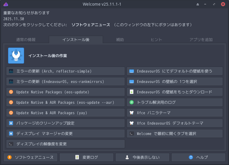Image resolution: width=229 pixels, height=165 pixels.
Task: Click the bold ソフトウェアニュース text in notice
Action: tap(91, 25)
